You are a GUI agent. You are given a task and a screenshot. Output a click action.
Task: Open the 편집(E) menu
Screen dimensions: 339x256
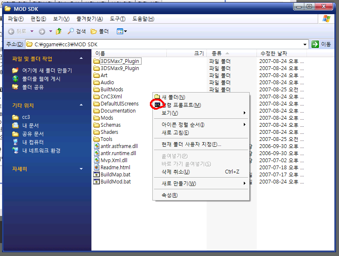point(38,19)
